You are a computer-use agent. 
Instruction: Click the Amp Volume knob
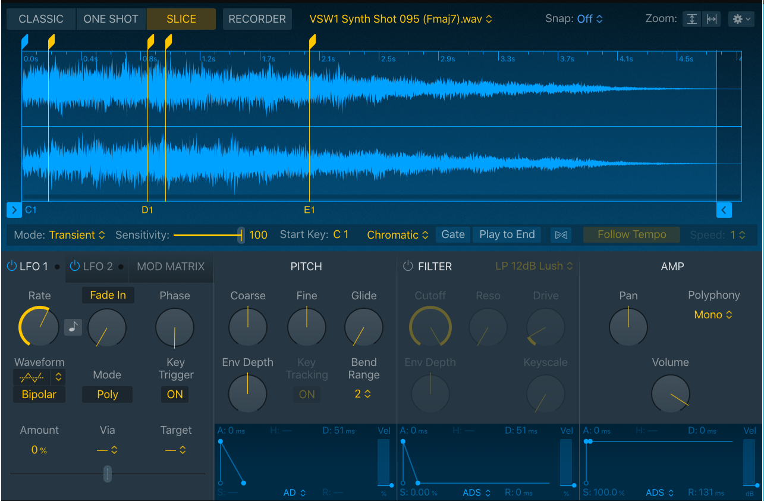point(671,393)
